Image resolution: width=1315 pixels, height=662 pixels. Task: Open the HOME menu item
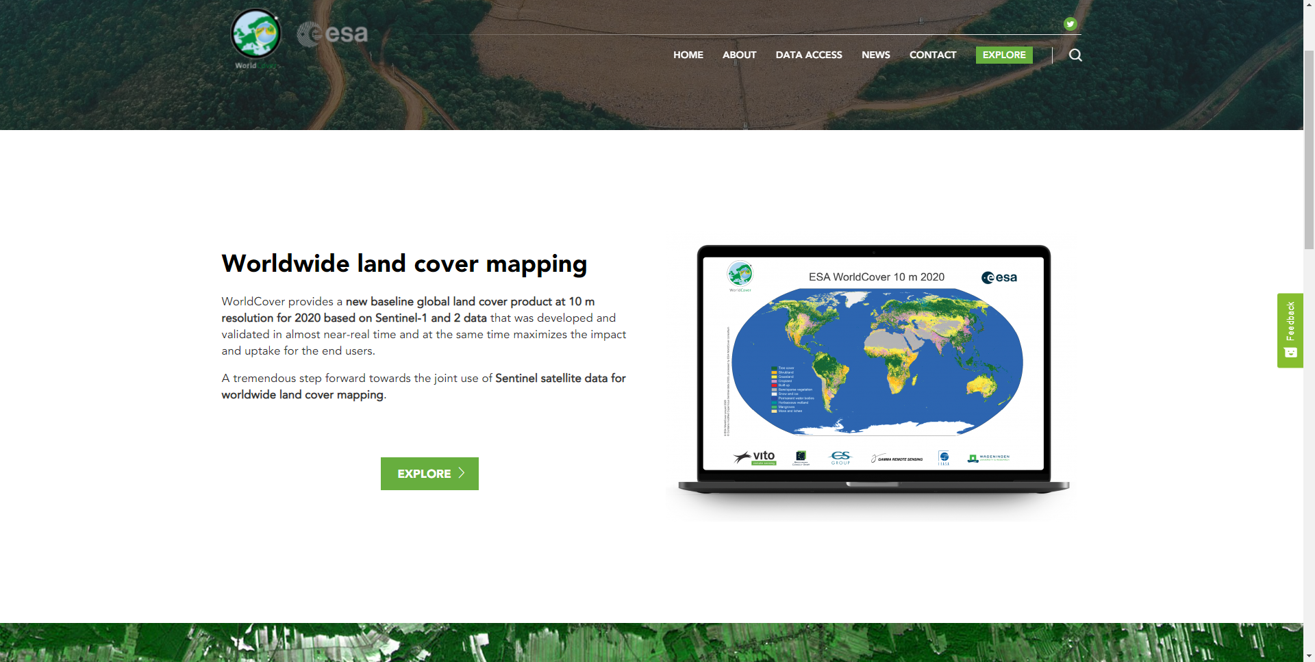(x=688, y=55)
